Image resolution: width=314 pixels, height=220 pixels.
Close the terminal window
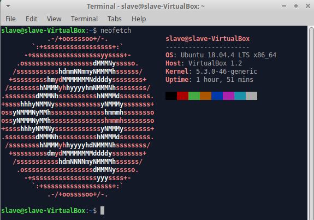tap(308, 6)
